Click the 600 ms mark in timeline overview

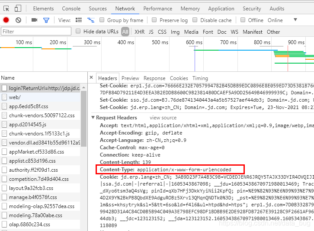194,42
